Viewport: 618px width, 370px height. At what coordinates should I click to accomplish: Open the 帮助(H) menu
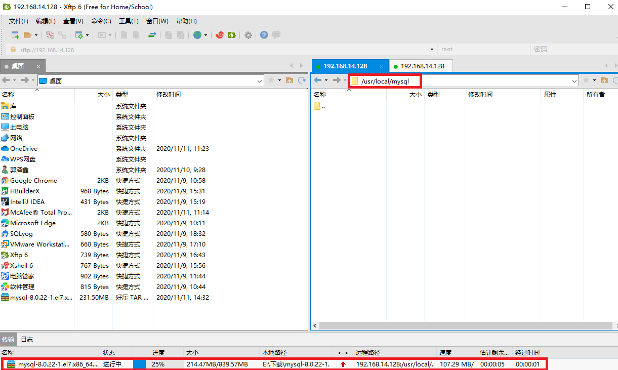pyautogui.click(x=186, y=21)
